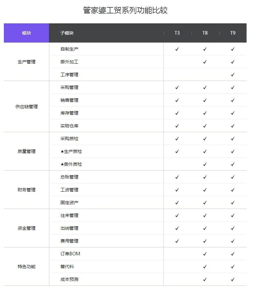Click the T9 checkmark for 成本预测
260x288 pixels.
[232, 279]
